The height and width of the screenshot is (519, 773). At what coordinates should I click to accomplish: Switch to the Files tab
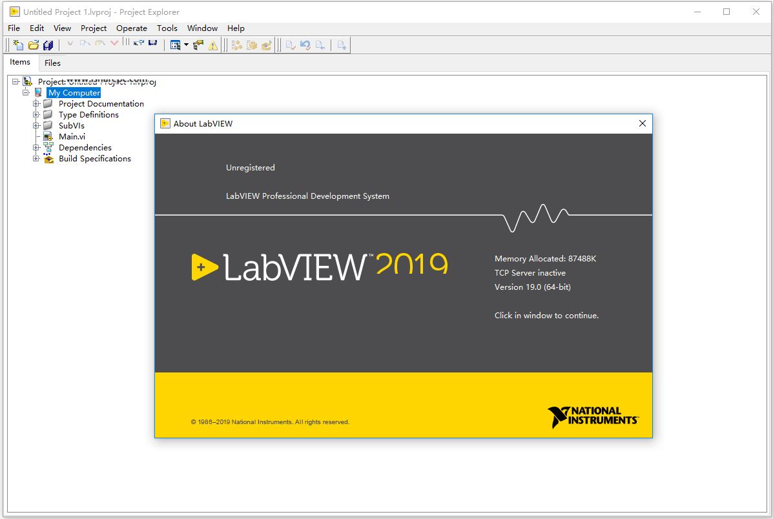(x=52, y=63)
